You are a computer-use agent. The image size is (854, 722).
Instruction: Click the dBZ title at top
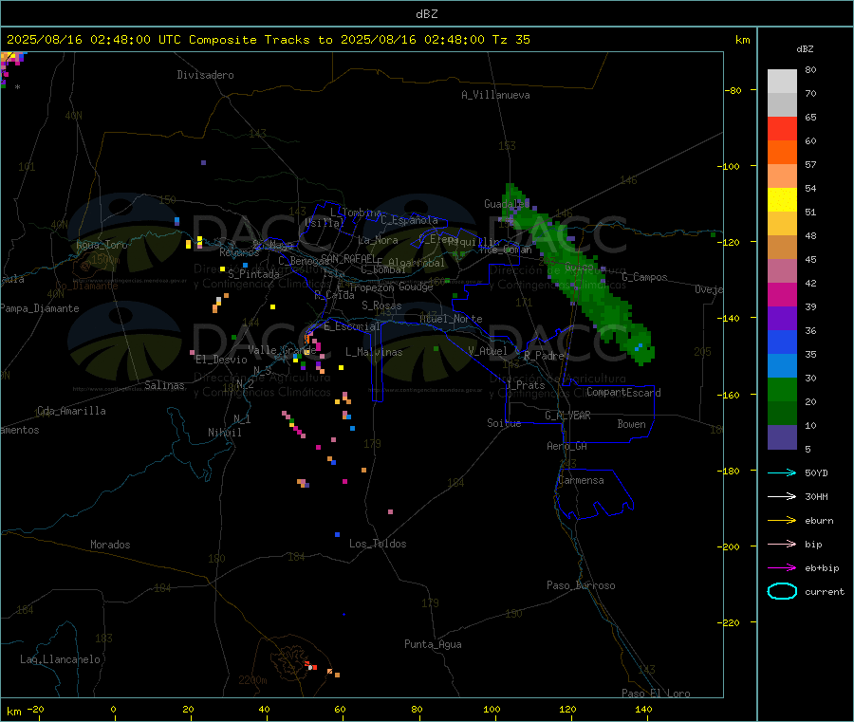click(x=426, y=14)
